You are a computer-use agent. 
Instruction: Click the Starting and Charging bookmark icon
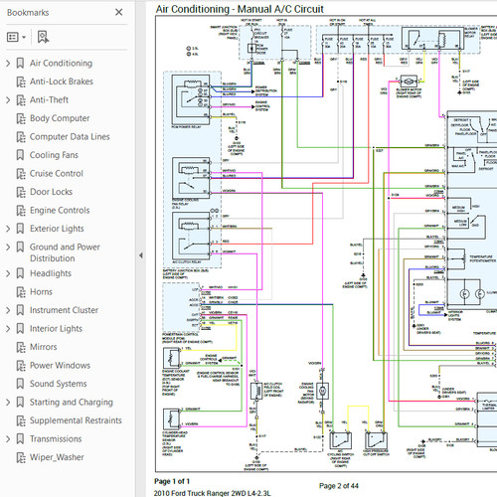[20, 403]
